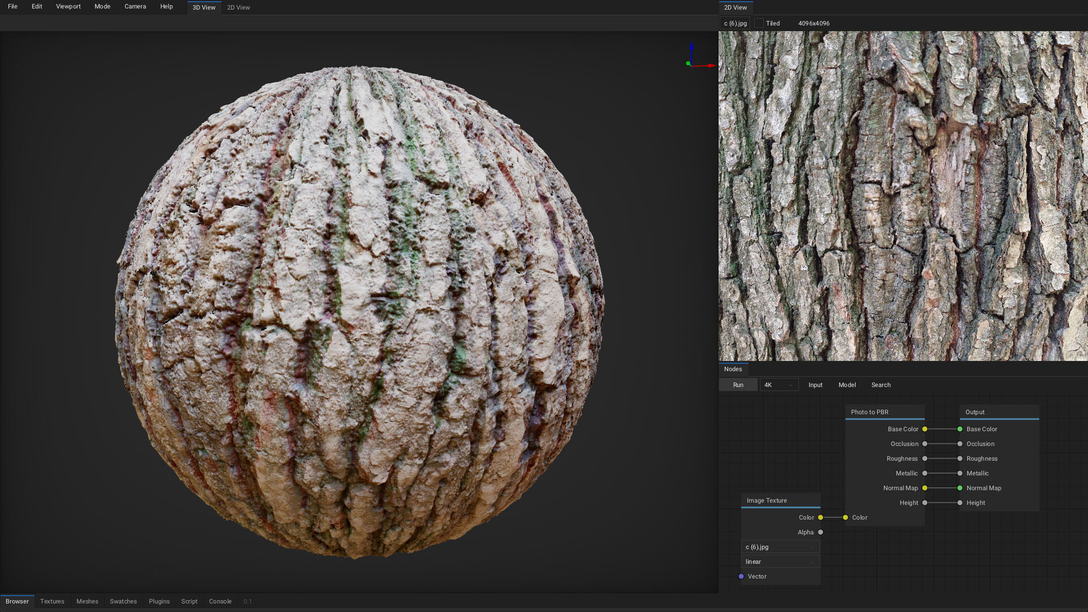Click the Base Color output socket on Photo to PBR
This screenshot has height=612, width=1088.
click(x=925, y=429)
